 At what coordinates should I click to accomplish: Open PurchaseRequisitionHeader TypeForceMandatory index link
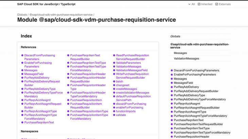pos(88,95)
